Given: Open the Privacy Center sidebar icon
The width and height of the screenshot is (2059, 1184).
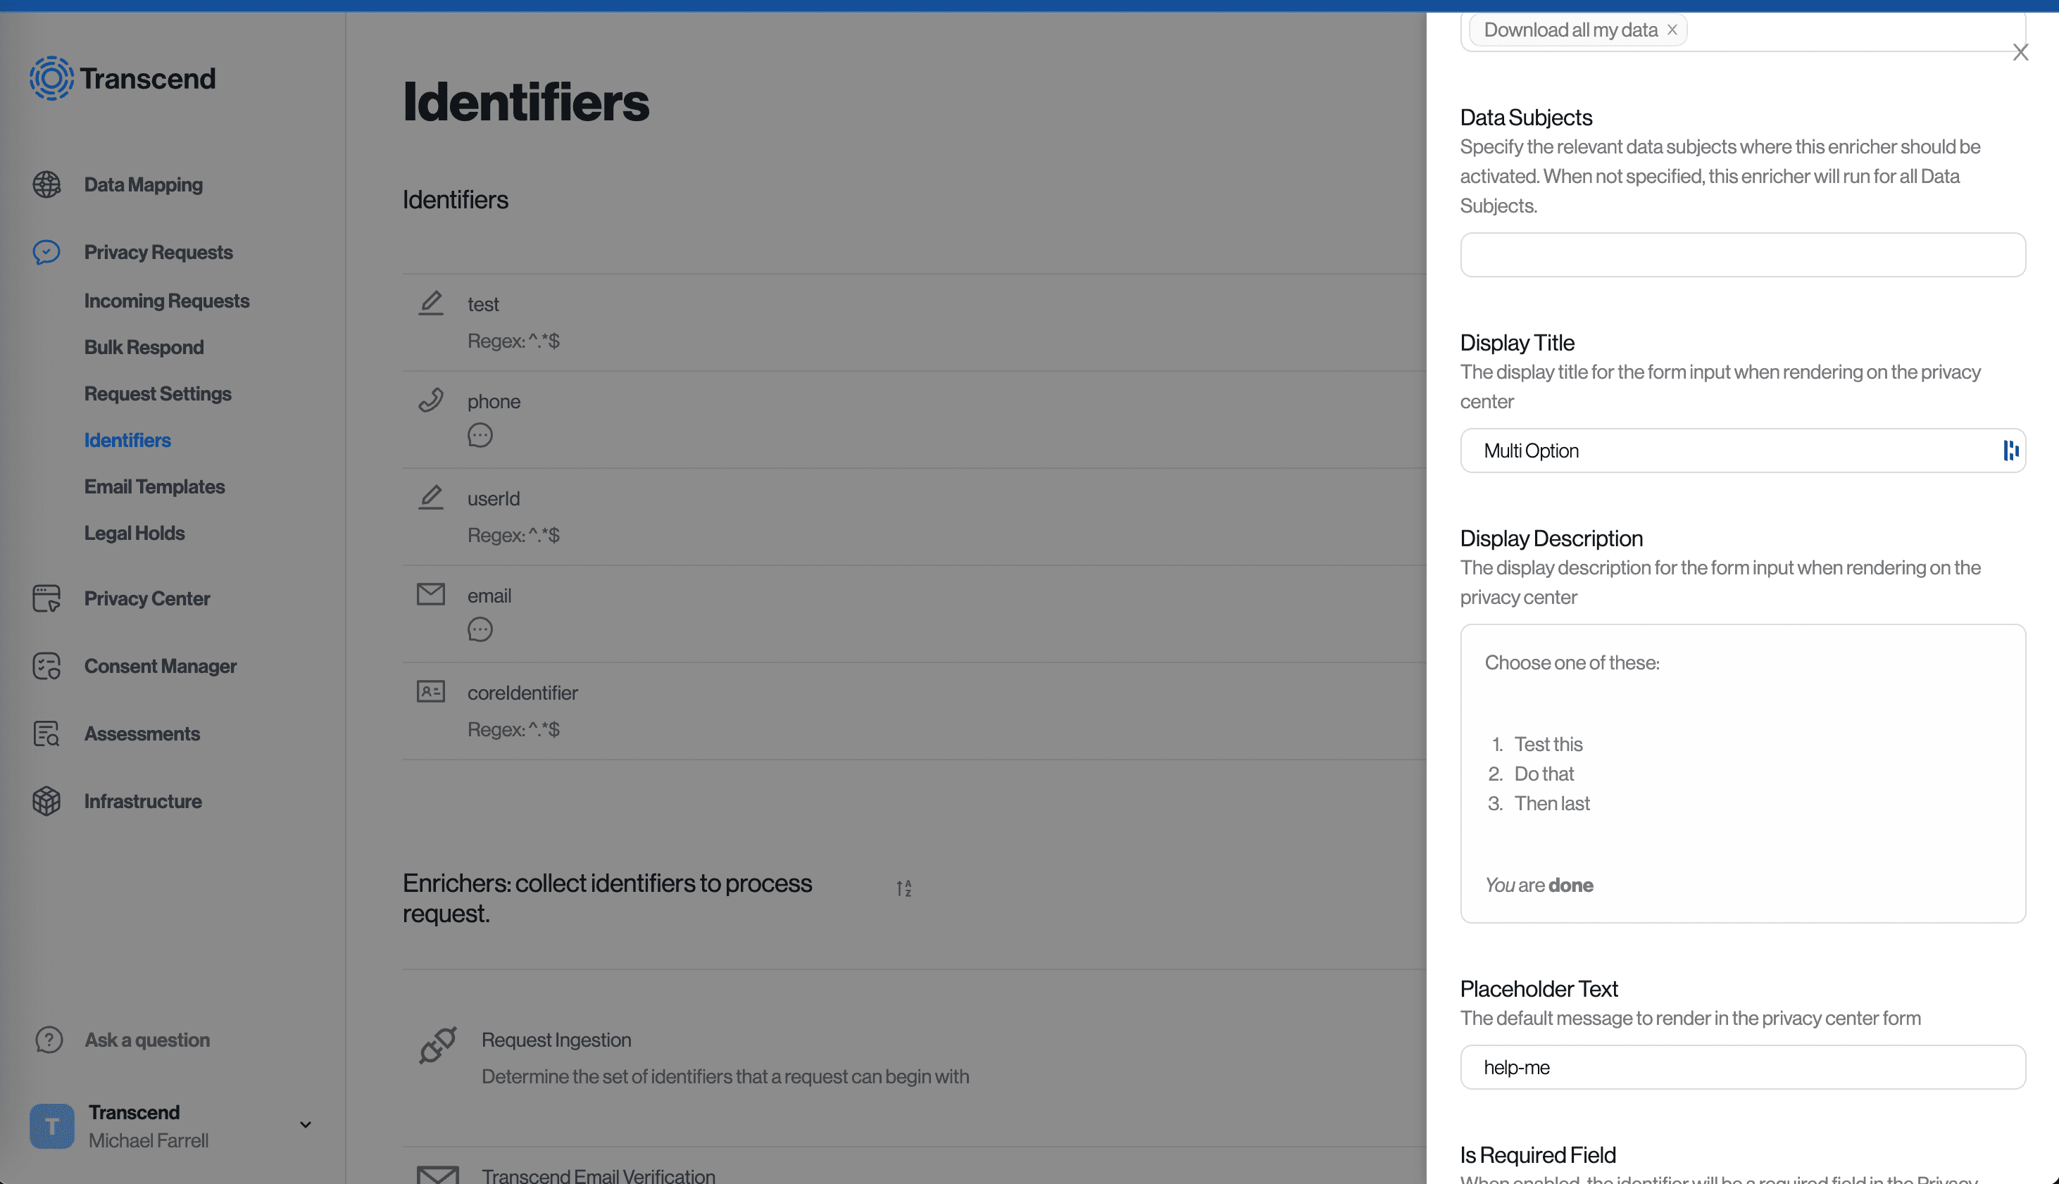Looking at the screenshot, I should (x=46, y=598).
